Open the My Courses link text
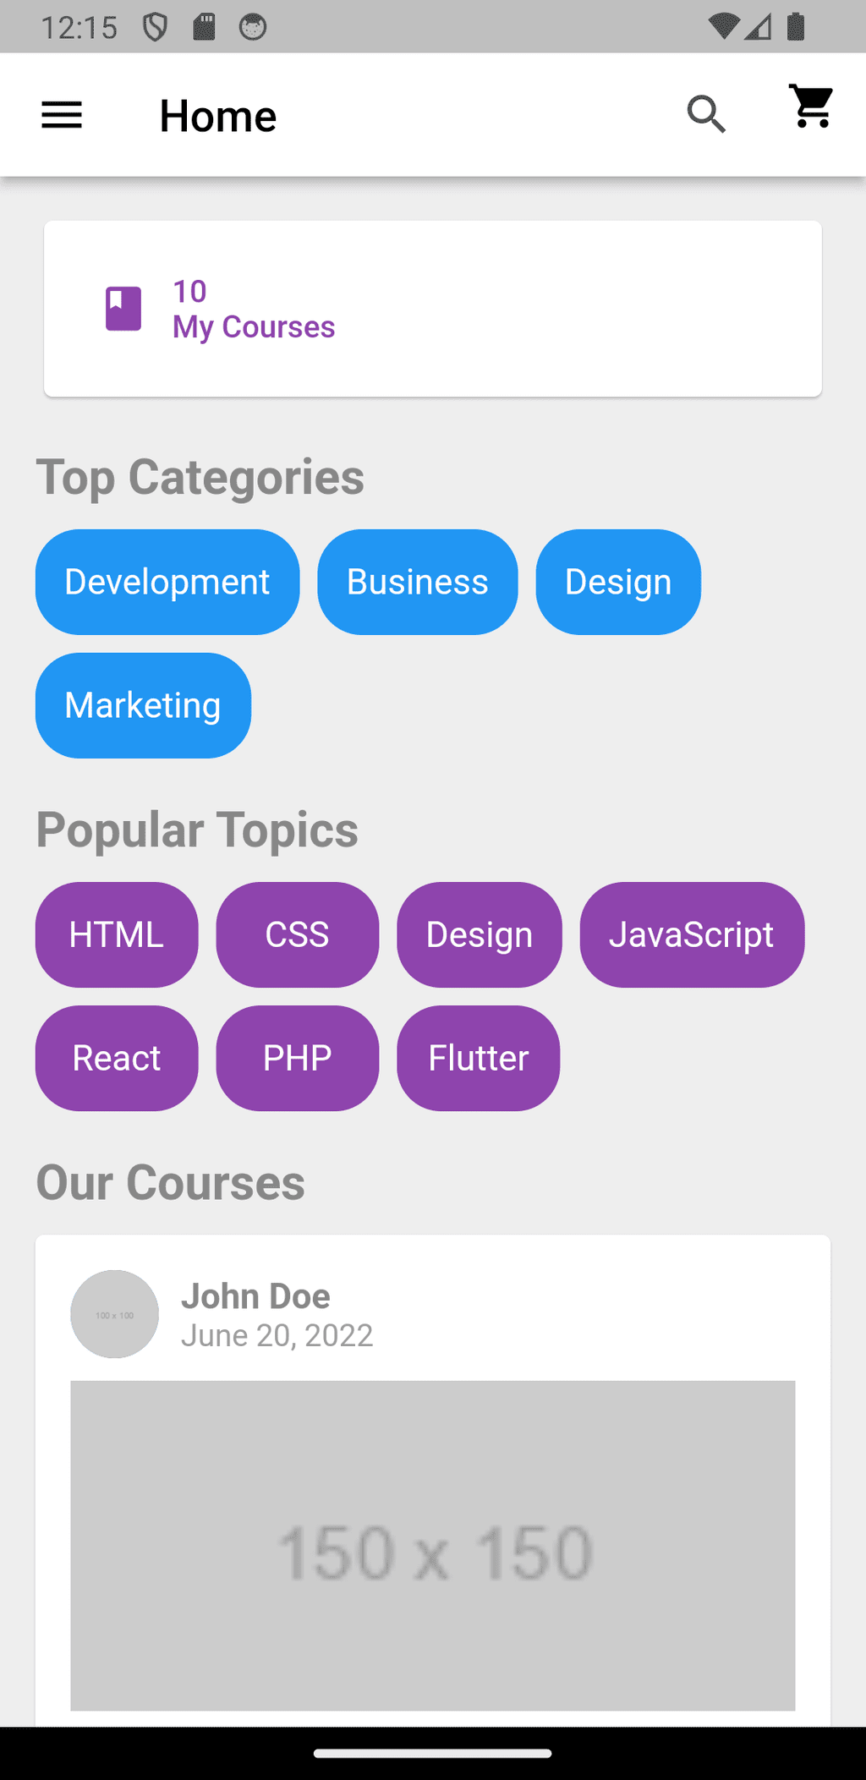Image resolution: width=866 pixels, height=1780 pixels. pyautogui.click(x=254, y=326)
